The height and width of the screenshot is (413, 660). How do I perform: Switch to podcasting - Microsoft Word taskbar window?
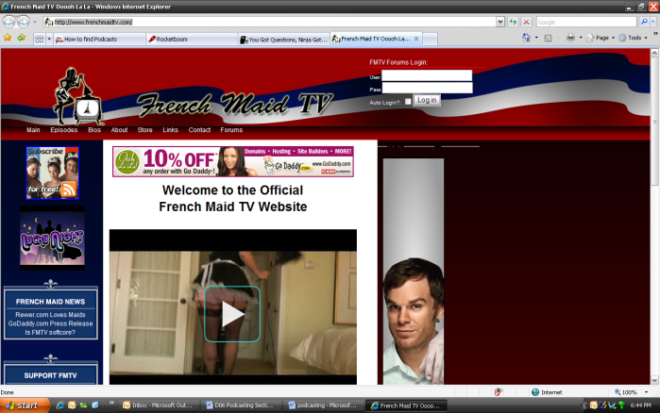click(323, 405)
